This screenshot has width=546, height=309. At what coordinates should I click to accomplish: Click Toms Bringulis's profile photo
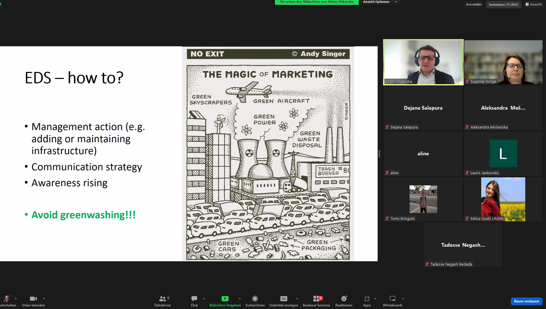[423, 199]
